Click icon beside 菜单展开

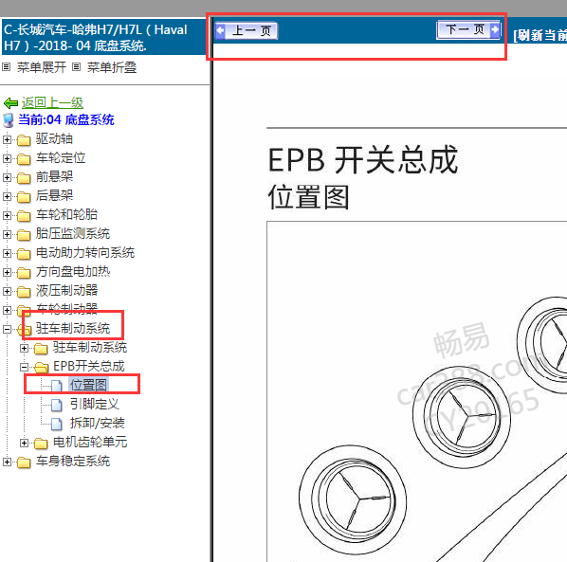[7, 67]
